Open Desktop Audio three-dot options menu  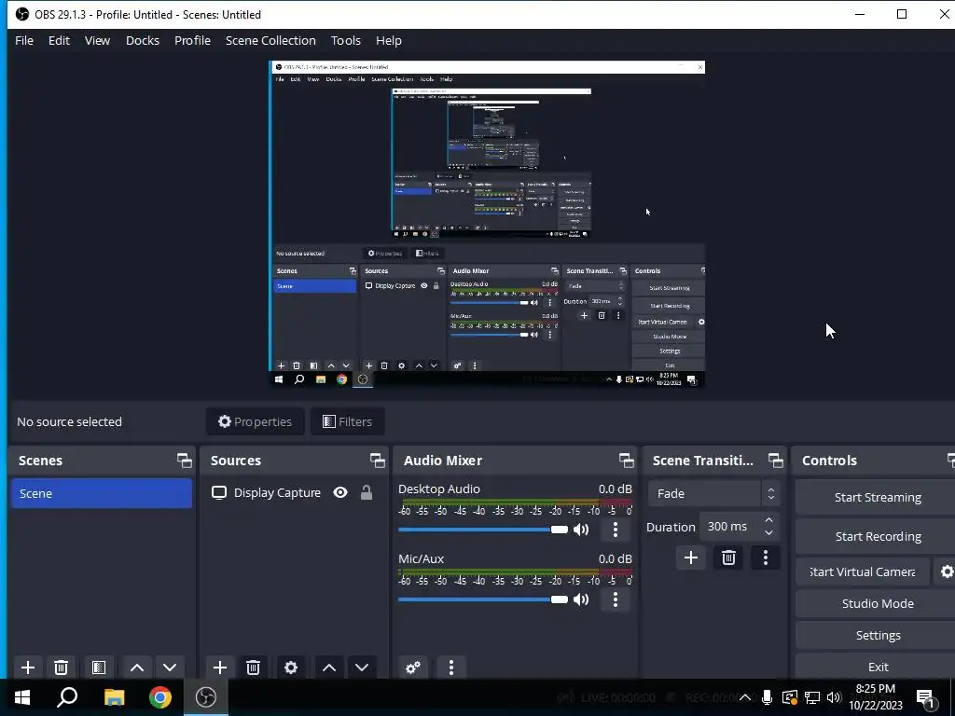click(616, 530)
